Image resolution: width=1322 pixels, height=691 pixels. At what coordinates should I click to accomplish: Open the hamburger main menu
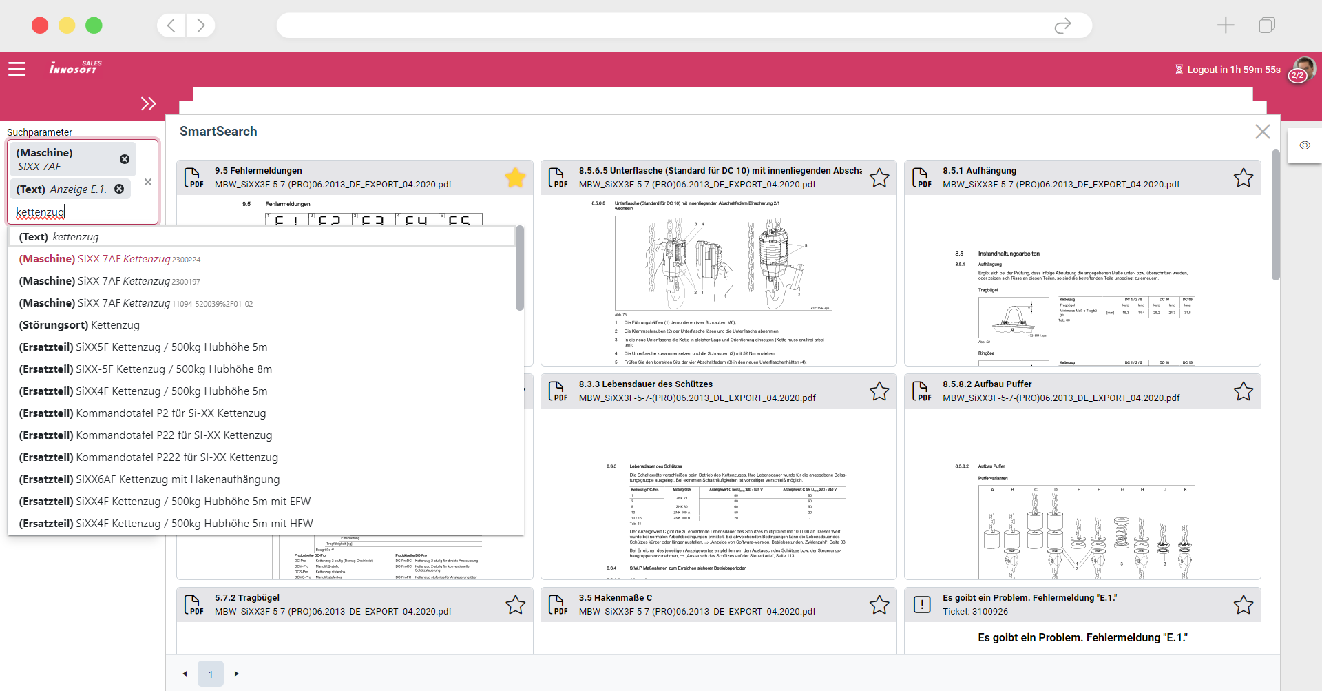[17, 69]
